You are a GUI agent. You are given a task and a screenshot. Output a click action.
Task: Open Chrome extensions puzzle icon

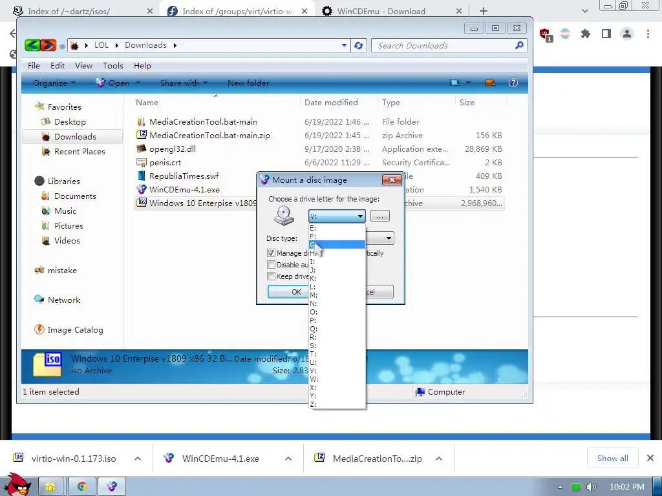(x=585, y=34)
